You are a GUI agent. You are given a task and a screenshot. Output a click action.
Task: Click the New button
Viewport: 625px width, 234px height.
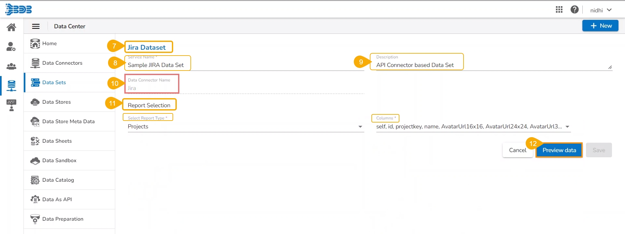[x=600, y=26]
